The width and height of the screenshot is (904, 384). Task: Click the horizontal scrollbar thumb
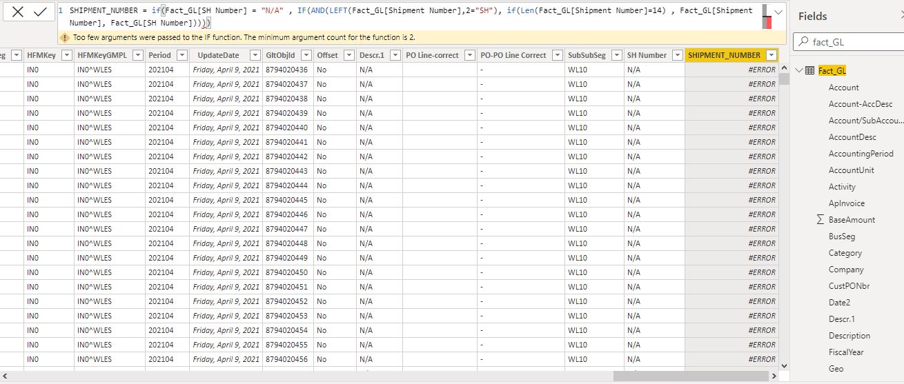690,376
